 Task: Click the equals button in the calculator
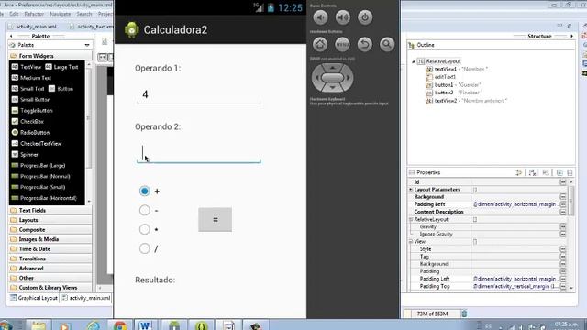pos(215,220)
